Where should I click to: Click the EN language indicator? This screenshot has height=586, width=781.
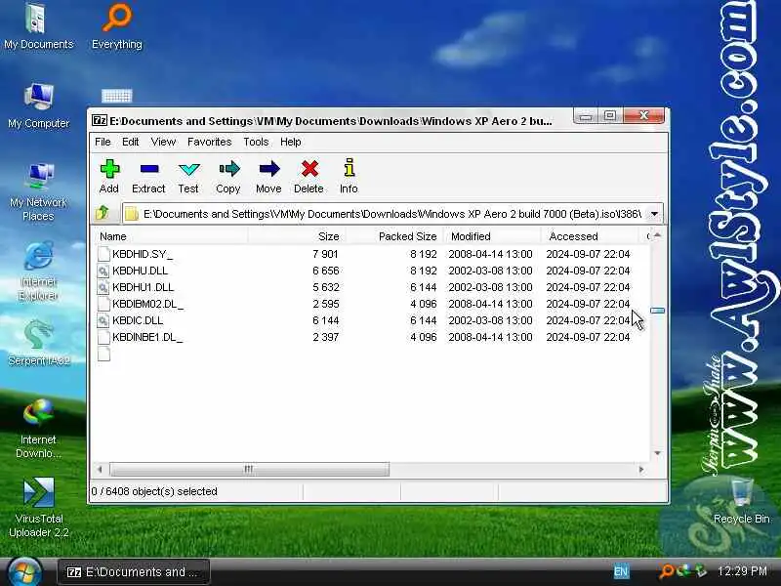(x=621, y=571)
